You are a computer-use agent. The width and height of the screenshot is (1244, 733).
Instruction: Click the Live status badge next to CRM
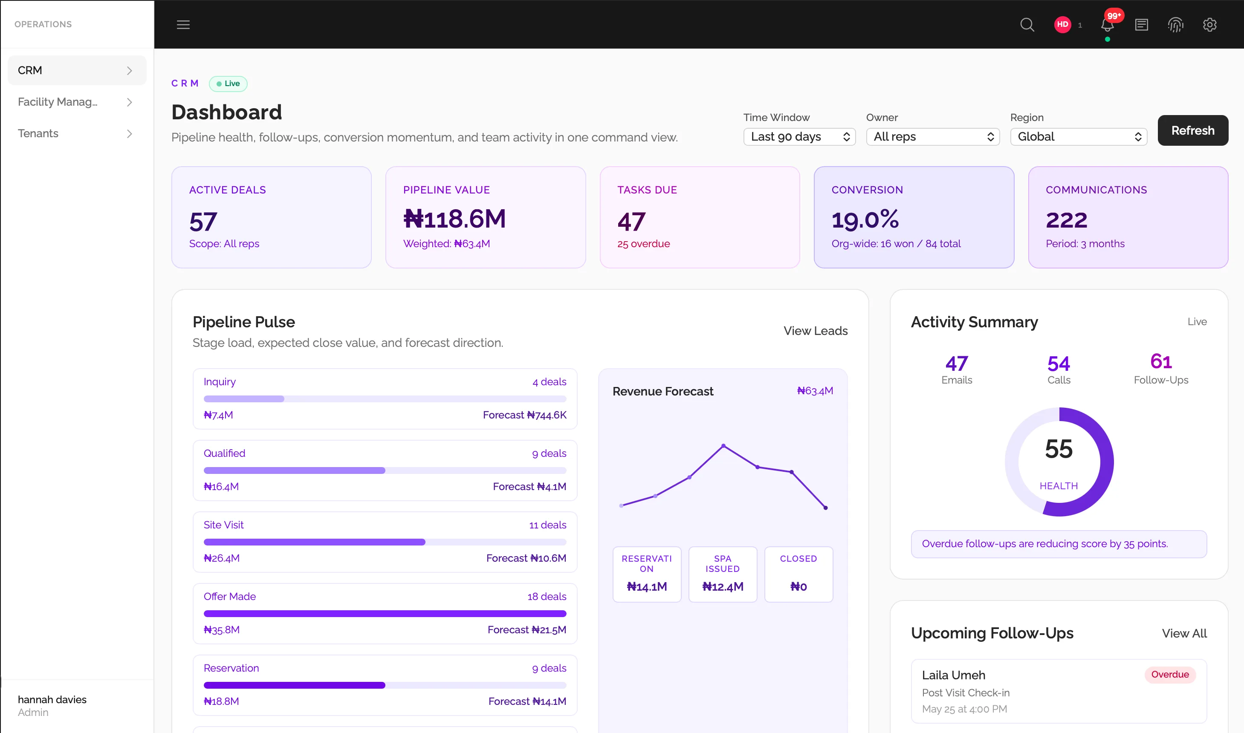coord(228,84)
